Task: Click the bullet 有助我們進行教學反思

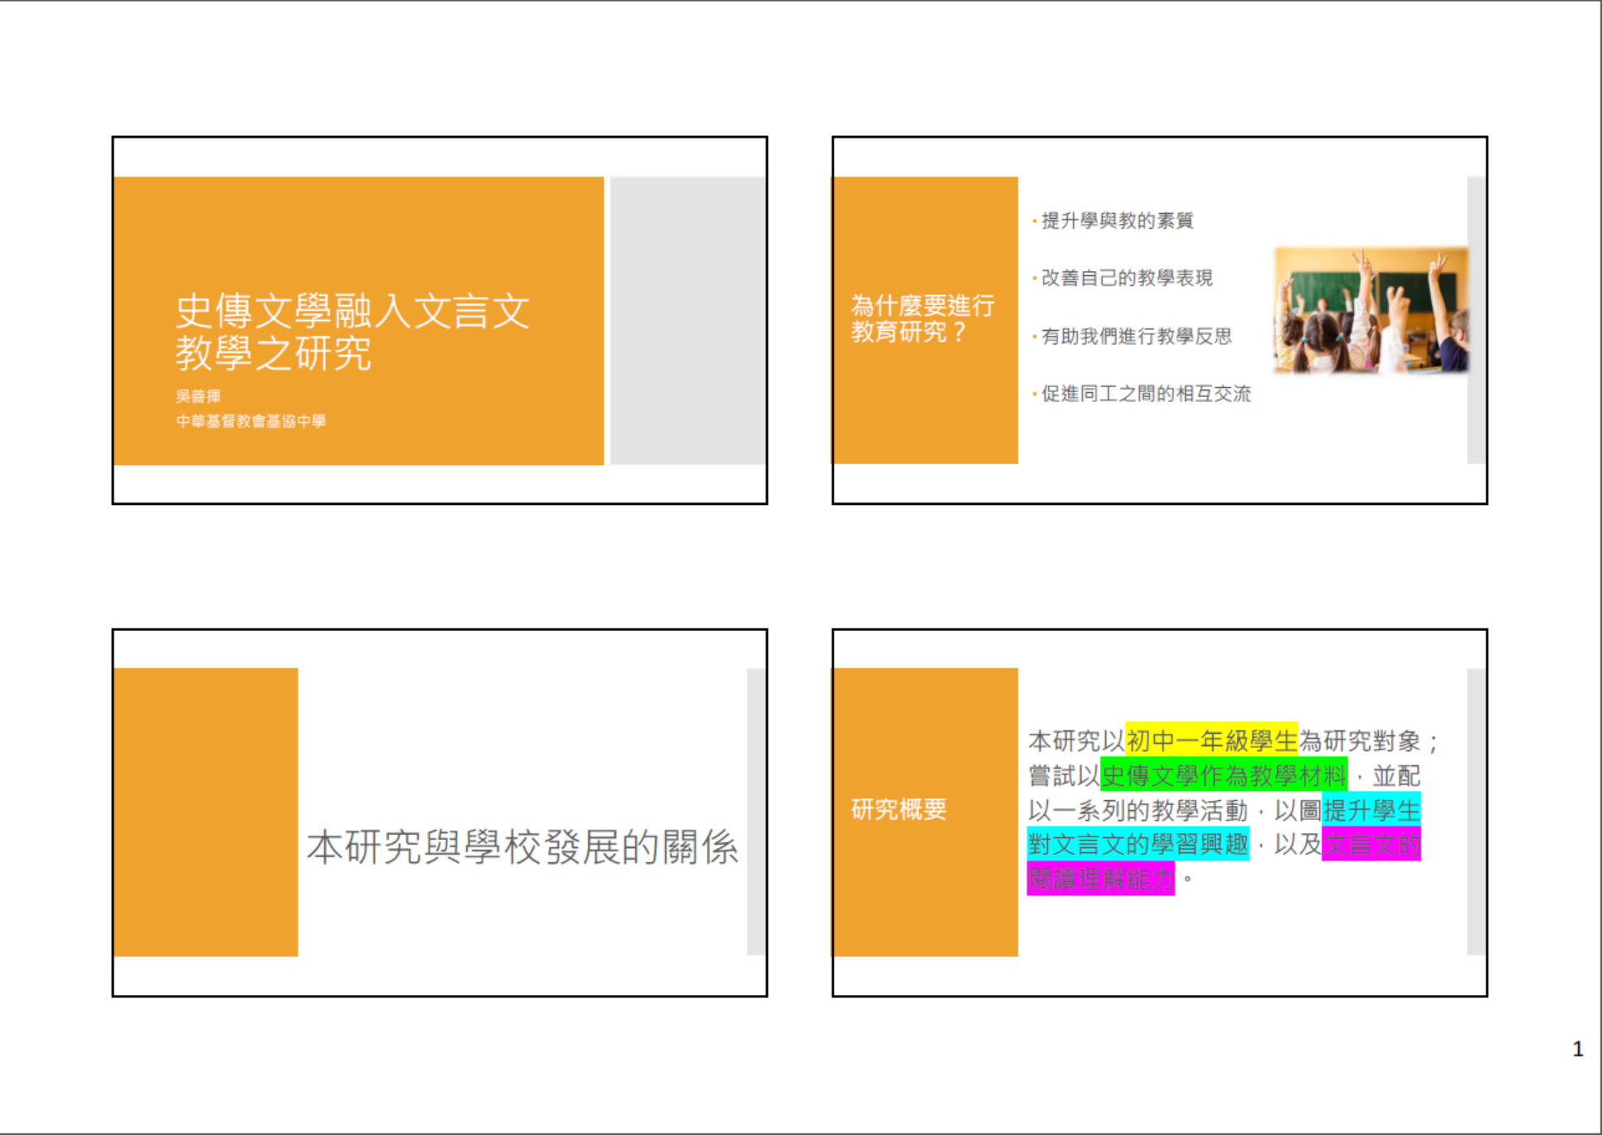Action: pyautogui.click(x=1135, y=336)
